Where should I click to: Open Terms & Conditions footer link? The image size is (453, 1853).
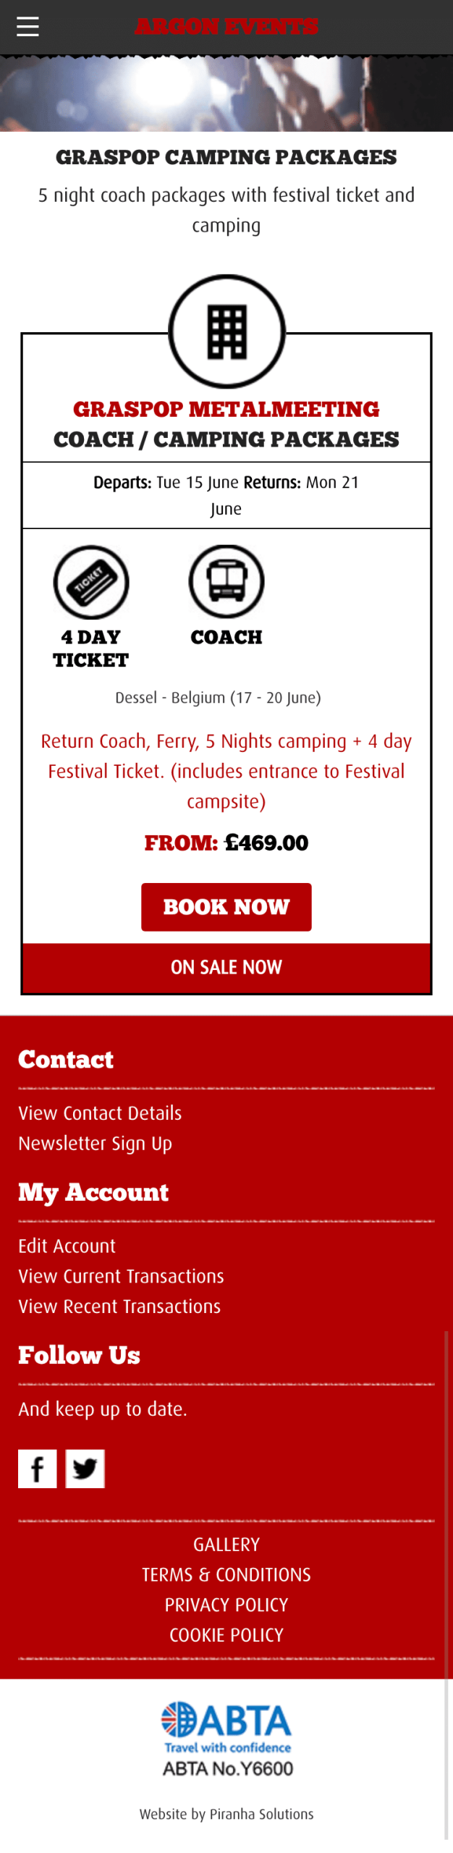[x=226, y=1574]
